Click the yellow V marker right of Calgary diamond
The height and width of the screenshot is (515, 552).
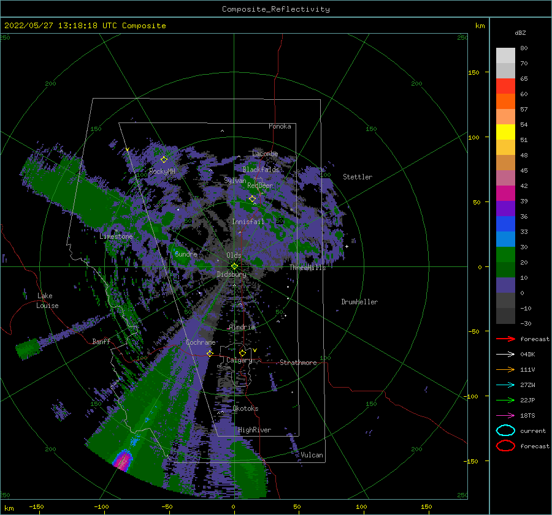click(255, 350)
